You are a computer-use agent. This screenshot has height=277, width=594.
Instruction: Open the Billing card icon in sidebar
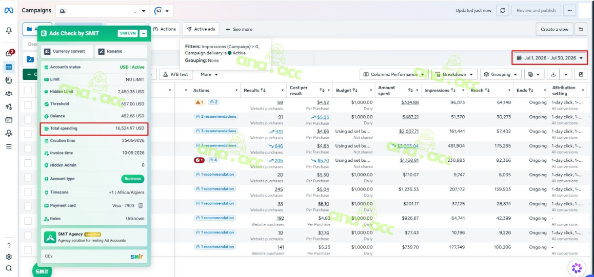9,120
